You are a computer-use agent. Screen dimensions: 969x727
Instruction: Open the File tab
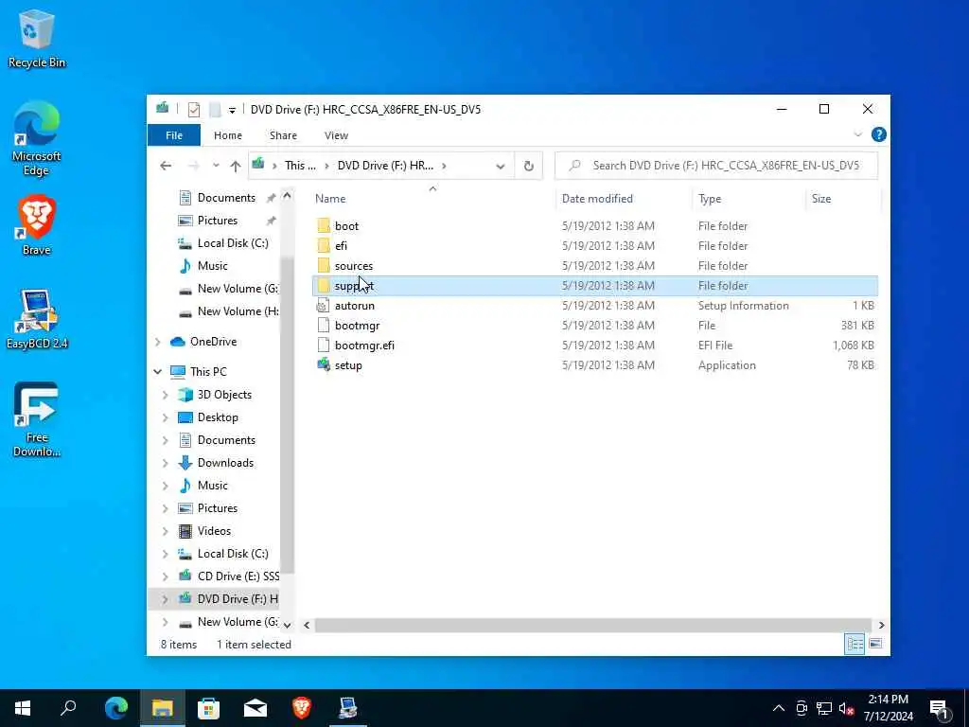(x=174, y=135)
